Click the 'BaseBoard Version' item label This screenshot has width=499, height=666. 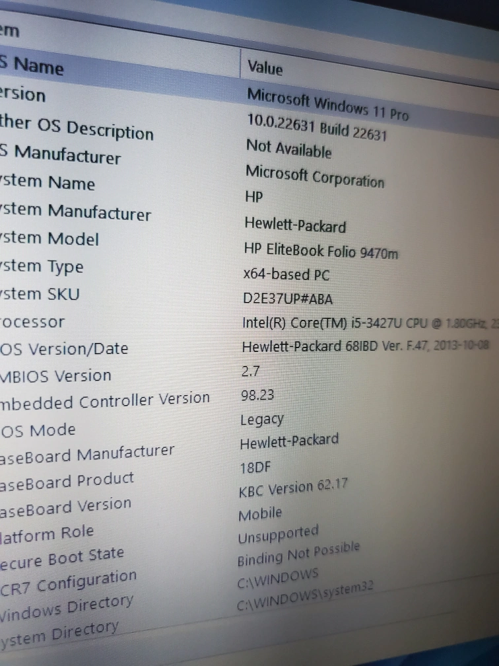coord(66,508)
